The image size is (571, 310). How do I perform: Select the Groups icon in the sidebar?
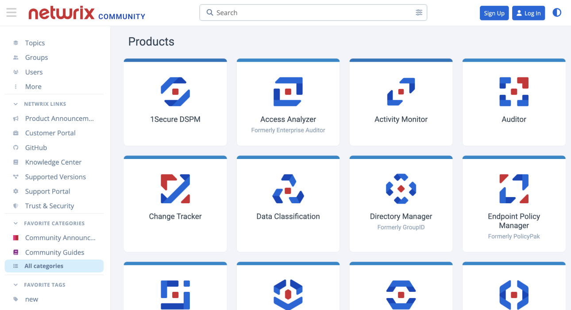point(15,57)
